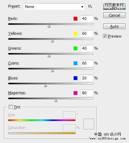Click the Cancel button
The image size is (129, 143).
(114, 15)
